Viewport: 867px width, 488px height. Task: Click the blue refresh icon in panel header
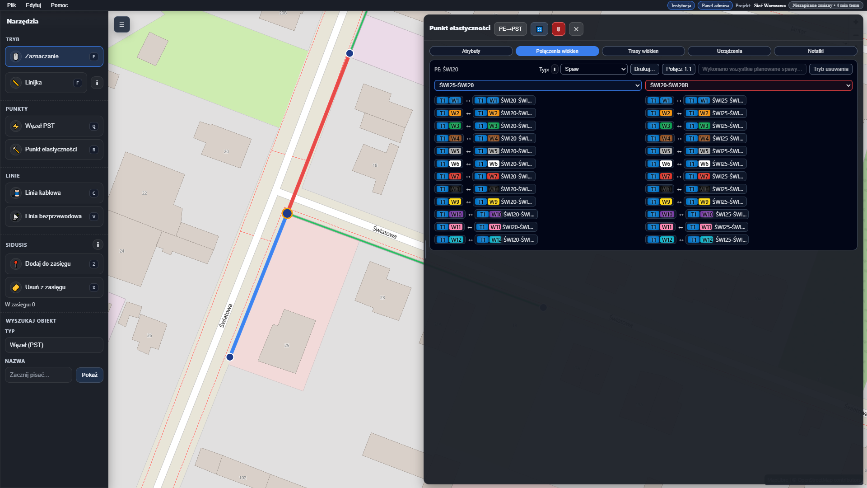(539, 29)
